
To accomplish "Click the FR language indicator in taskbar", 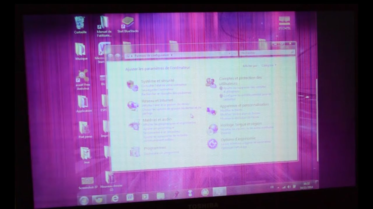I will coord(272,188).
